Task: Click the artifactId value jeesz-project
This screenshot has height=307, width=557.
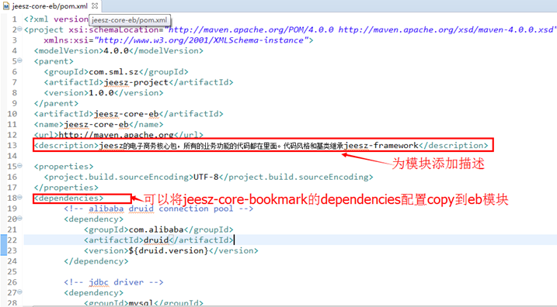Action: click(136, 83)
